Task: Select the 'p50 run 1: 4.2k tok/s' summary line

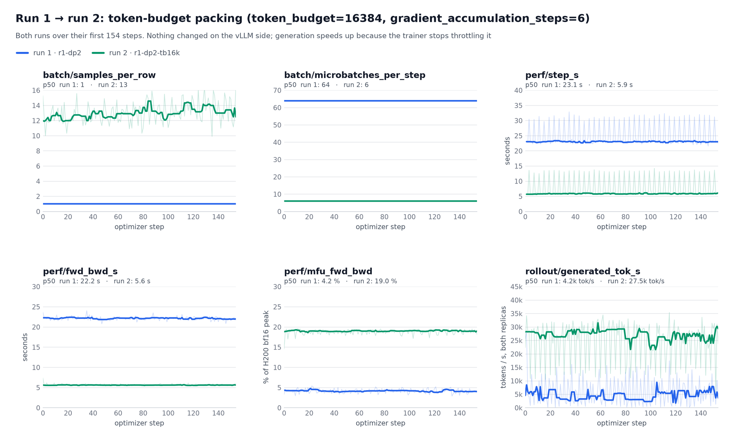Action: click(x=595, y=281)
